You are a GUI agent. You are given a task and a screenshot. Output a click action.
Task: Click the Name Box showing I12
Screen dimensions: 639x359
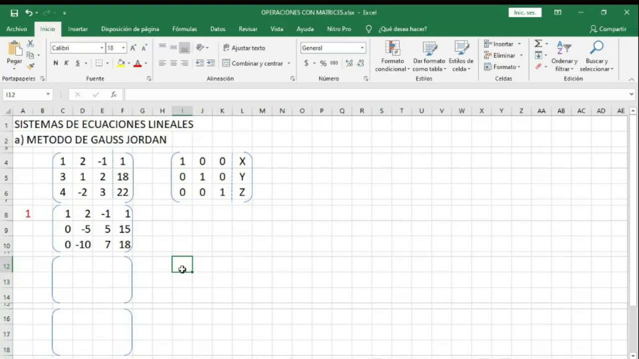click(23, 94)
